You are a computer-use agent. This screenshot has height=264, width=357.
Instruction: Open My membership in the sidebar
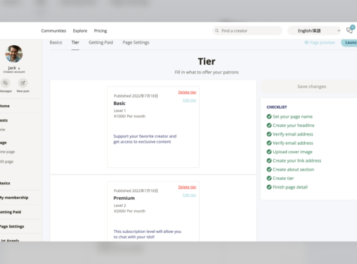tap(14, 198)
